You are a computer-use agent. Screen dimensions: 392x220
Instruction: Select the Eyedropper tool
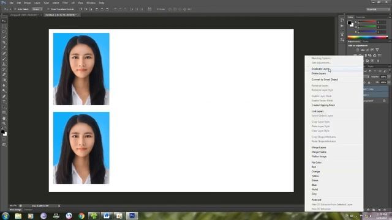4,48
